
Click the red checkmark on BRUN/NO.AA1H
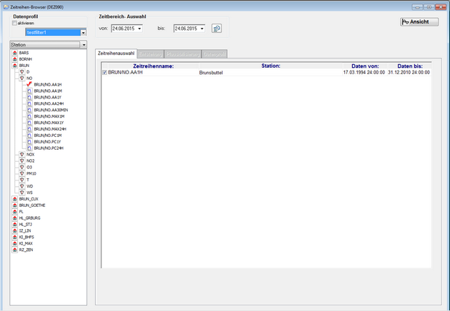[x=29, y=84]
